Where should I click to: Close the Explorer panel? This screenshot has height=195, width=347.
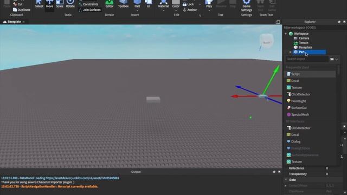(x=344, y=22)
